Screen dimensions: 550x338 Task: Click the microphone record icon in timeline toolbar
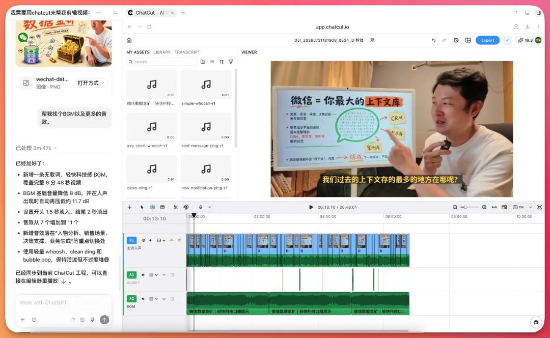(200, 207)
